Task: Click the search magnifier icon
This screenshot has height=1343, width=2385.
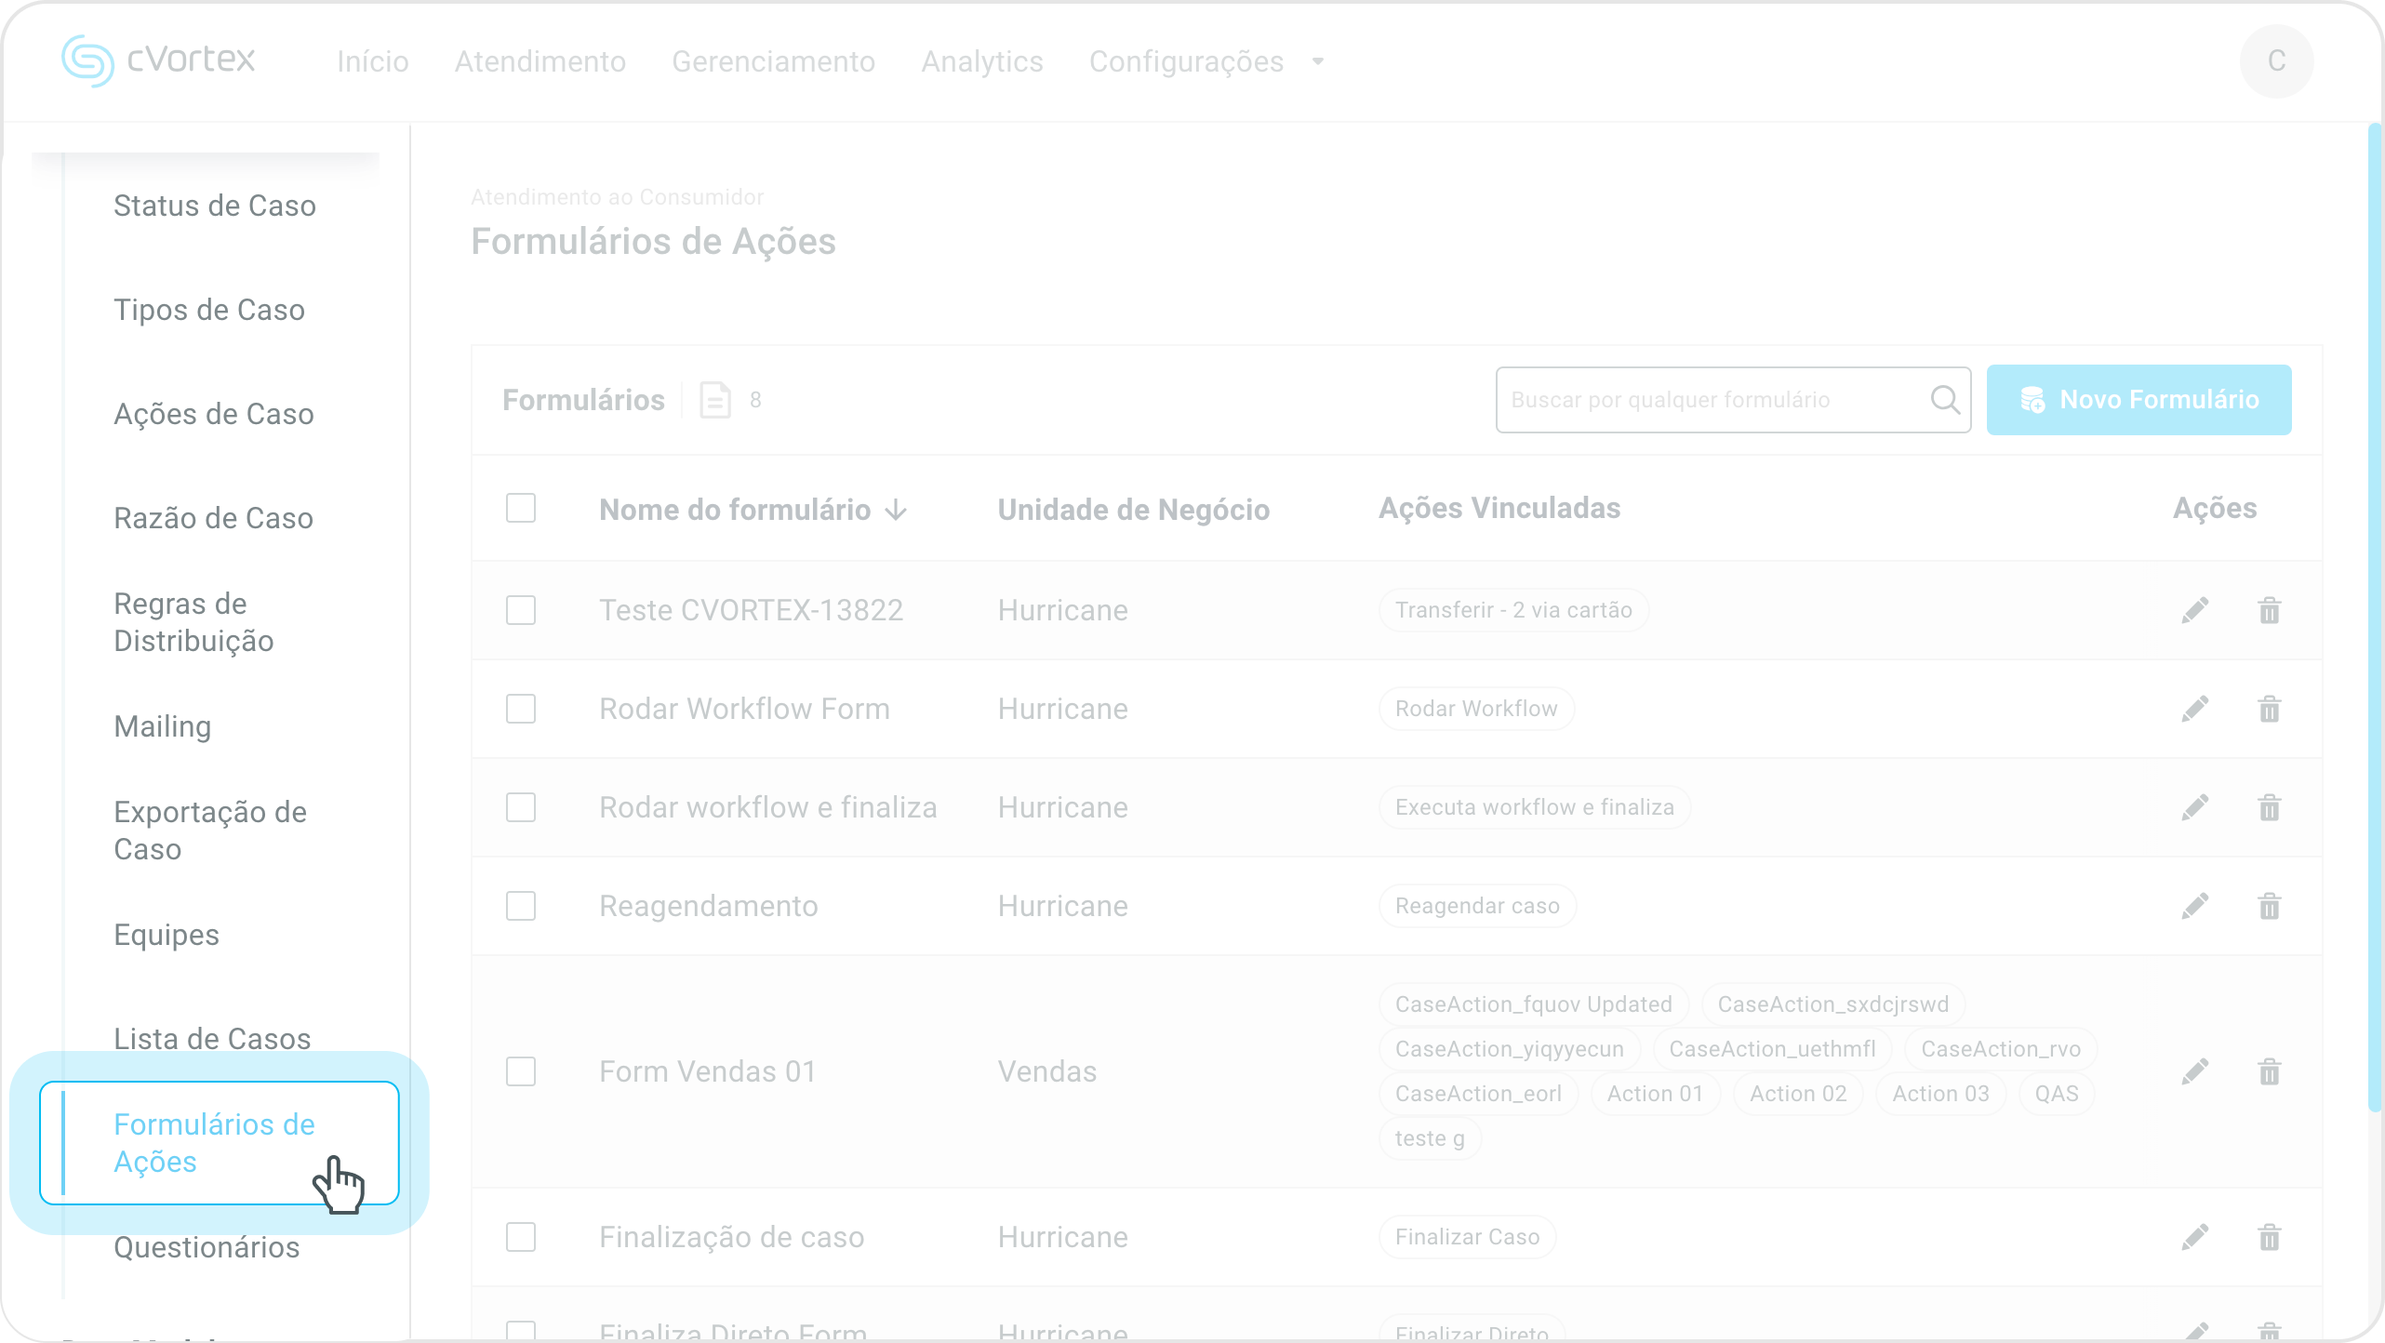Action: tap(1944, 400)
